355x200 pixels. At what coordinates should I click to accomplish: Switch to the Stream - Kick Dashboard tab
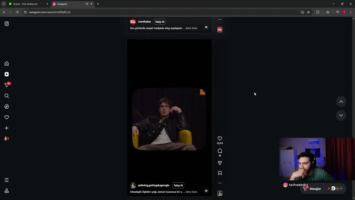26,4
